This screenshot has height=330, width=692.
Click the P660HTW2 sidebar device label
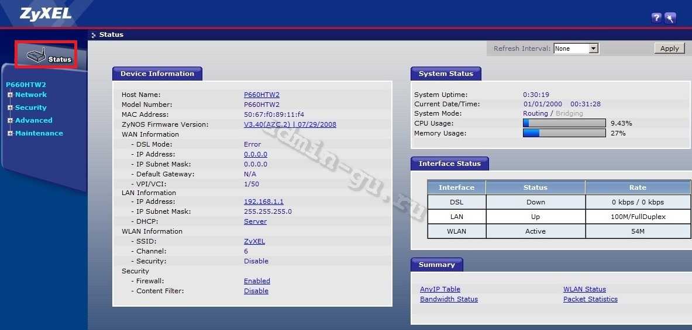click(x=26, y=85)
